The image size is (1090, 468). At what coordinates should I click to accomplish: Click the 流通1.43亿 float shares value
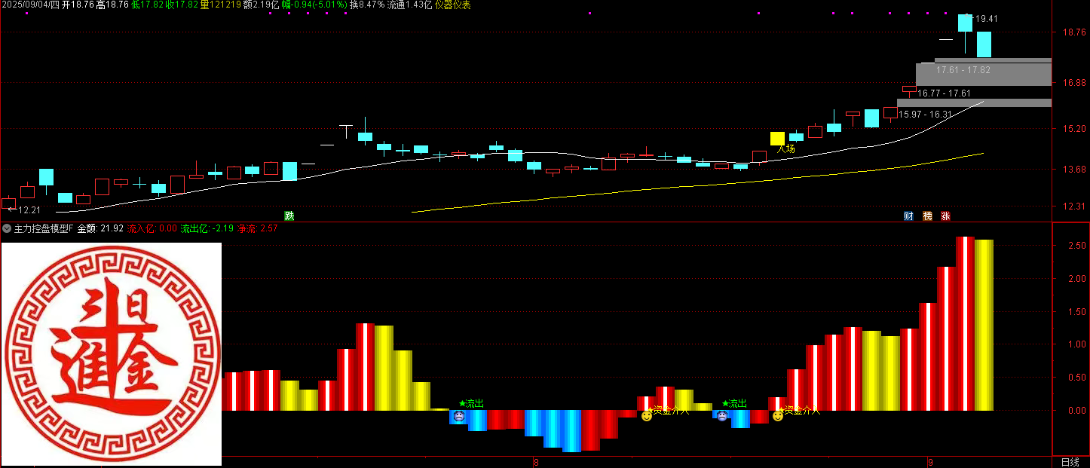click(x=410, y=5)
